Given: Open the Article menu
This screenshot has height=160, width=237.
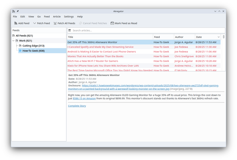Looking at the screenshot, I should (57, 17).
